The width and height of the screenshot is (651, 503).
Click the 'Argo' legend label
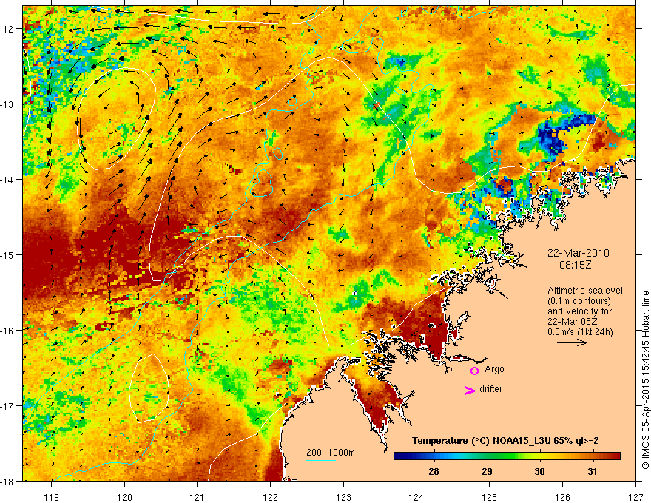tap(494, 369)
